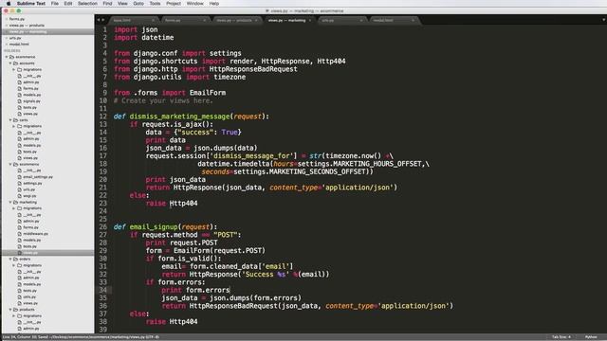
Task: Open the tab list dropdown arrow
Action: point(603,20)
